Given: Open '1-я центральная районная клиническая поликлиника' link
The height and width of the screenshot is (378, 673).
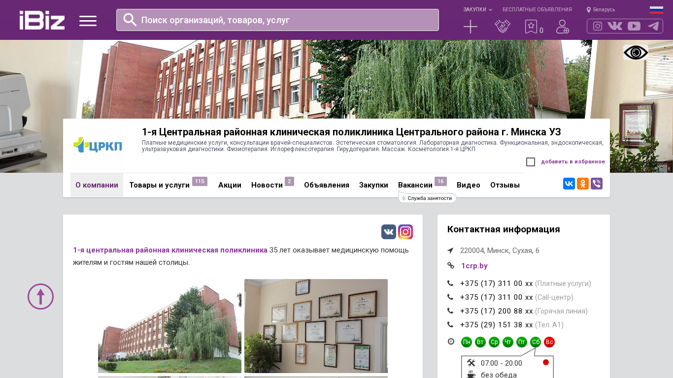Looking at the screenshot, I should (170, 250).
